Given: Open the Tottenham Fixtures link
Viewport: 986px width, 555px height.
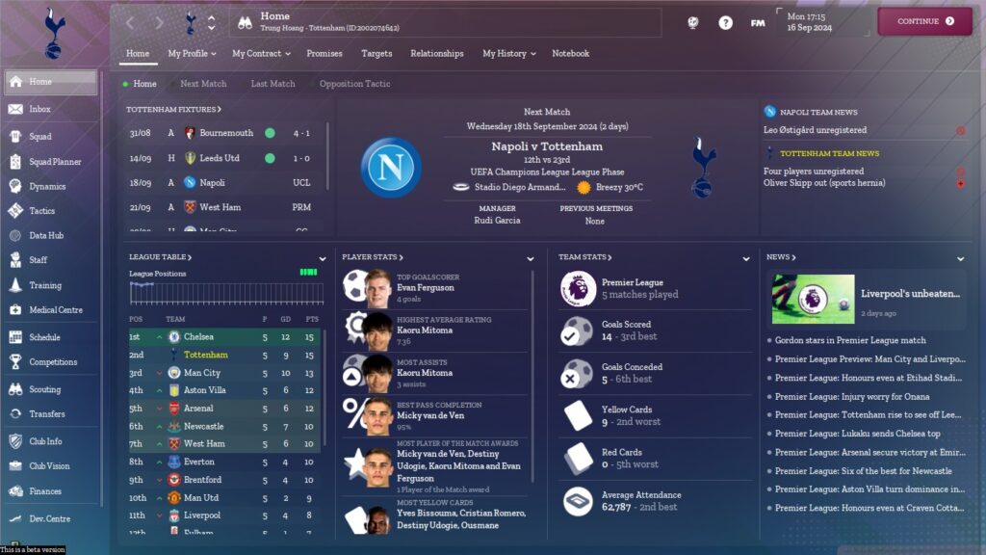Looking at the screenshot, I should click(173, 110).
